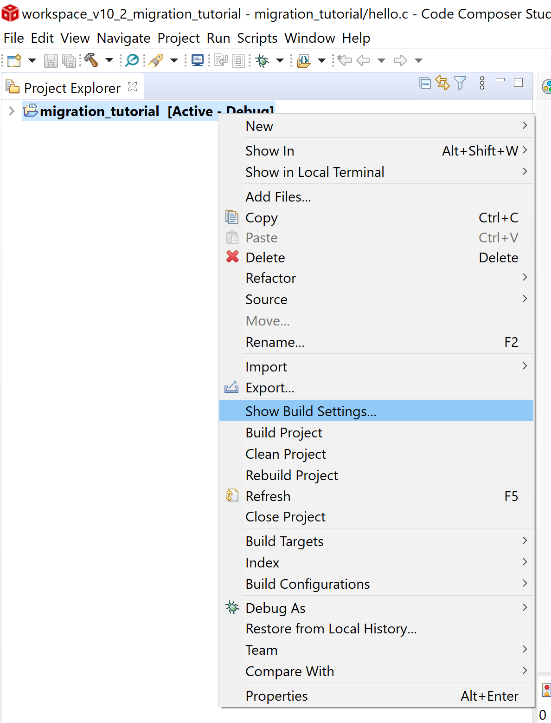This screenshot has height=723, width=551.
Task: Click Properties in the context menu
Action: (276, 696)
